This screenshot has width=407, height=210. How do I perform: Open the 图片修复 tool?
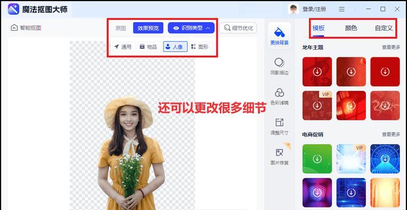(279, 157)
